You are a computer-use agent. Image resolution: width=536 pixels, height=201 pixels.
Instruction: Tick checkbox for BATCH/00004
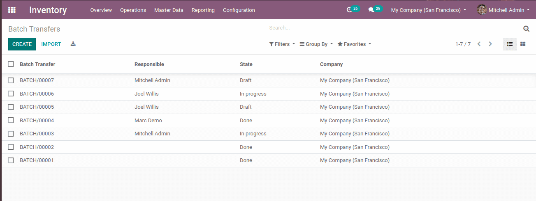tap(11, 120)
